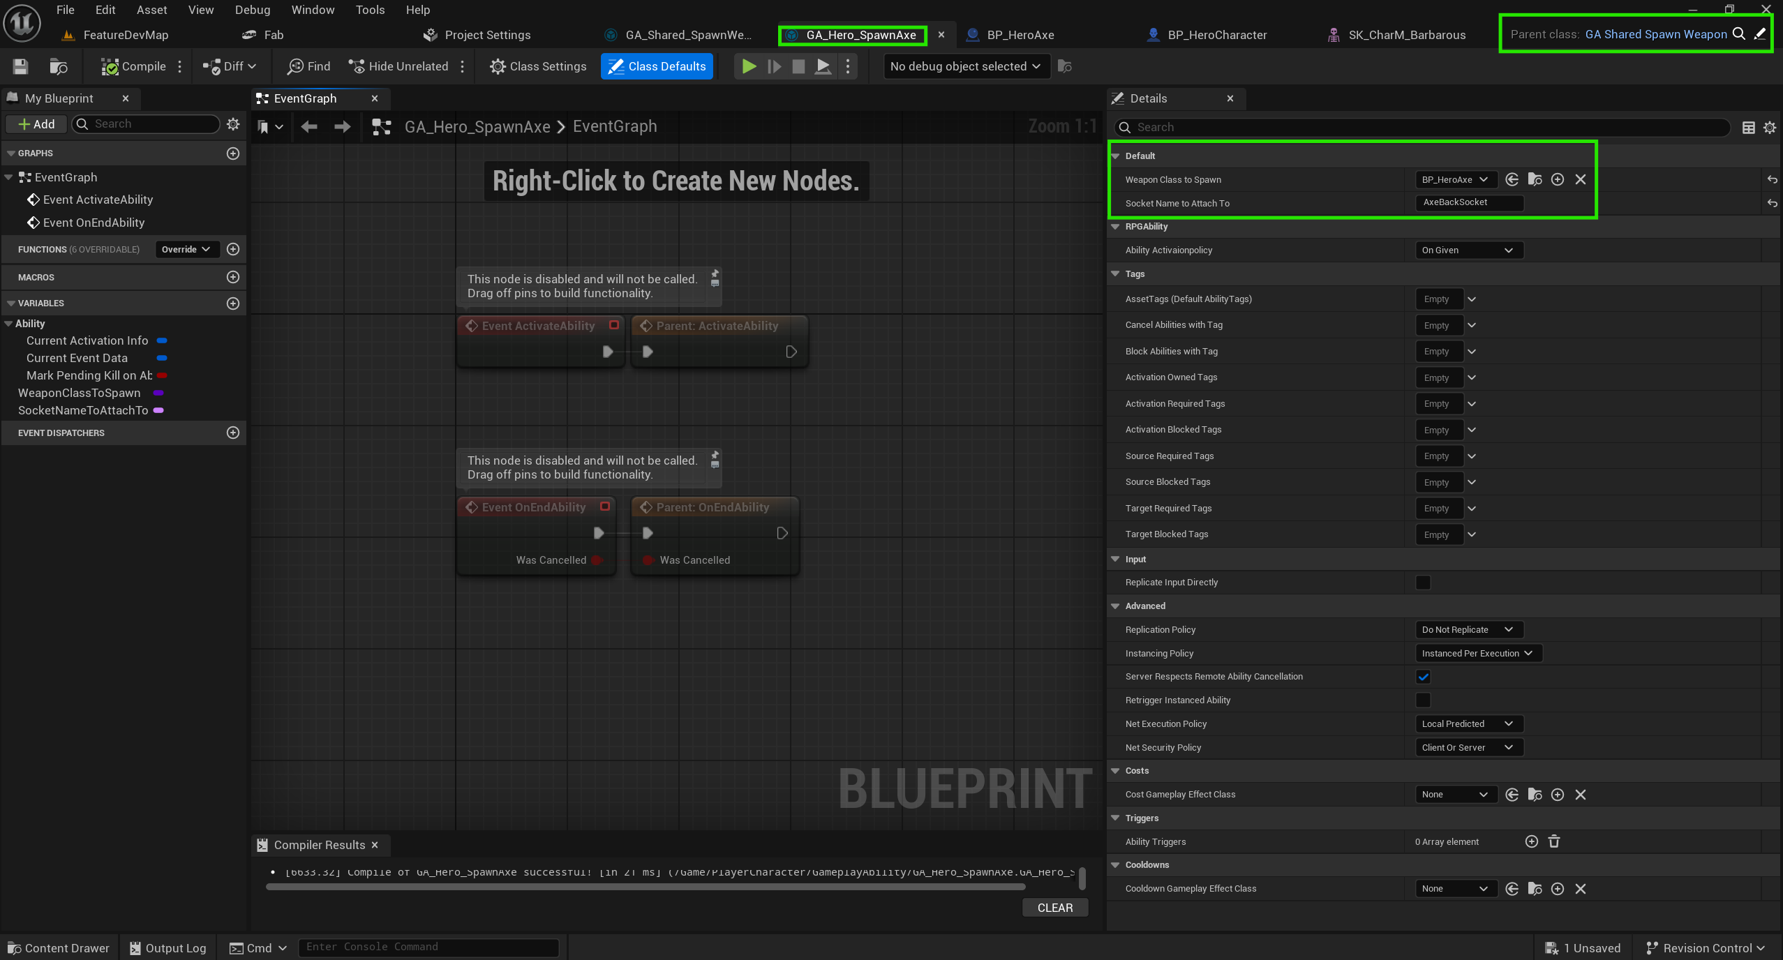1783x960 pixels.
Task: Open Net Execution Policy dropdown
Action: (x=1468, y=723)
